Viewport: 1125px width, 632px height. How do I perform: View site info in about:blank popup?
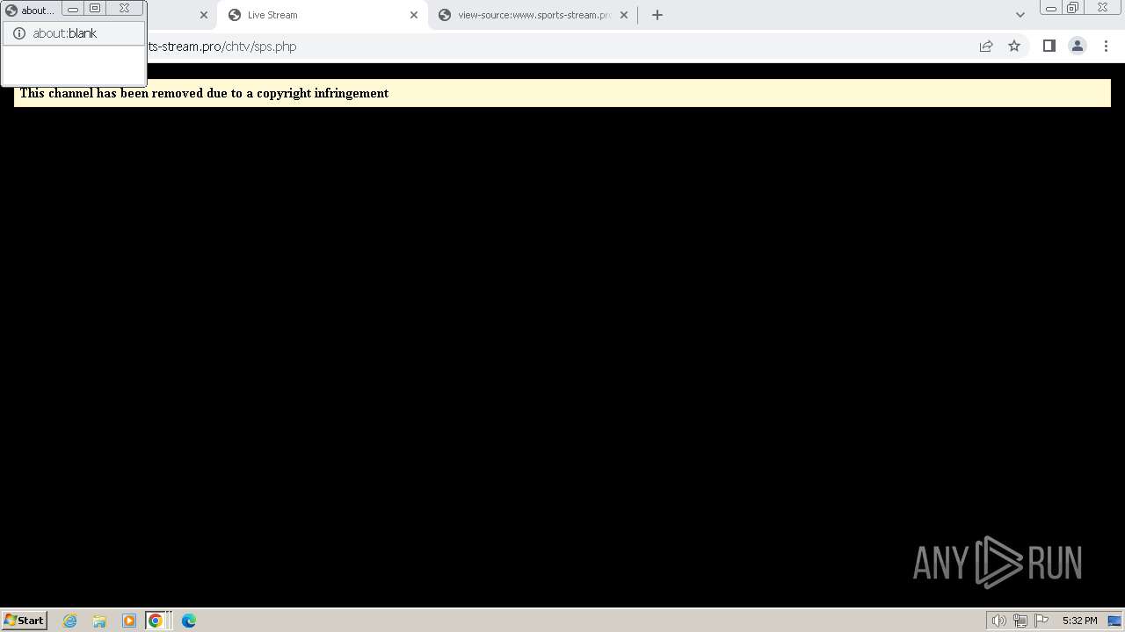point(19,33)
